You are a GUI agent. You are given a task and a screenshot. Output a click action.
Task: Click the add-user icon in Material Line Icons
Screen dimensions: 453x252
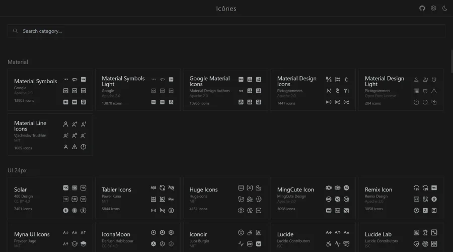coord(74,124)
